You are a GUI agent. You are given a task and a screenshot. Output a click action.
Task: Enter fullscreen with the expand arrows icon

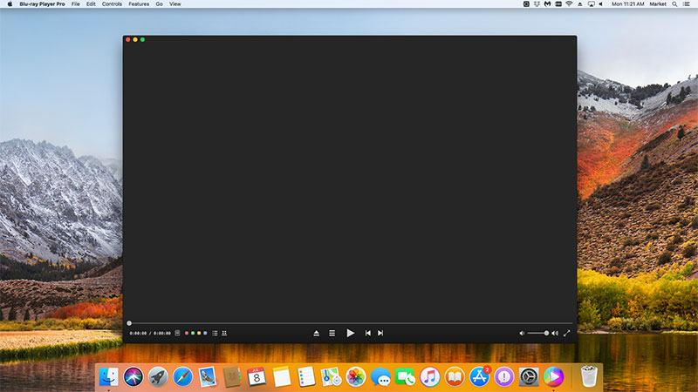[567, 333]
